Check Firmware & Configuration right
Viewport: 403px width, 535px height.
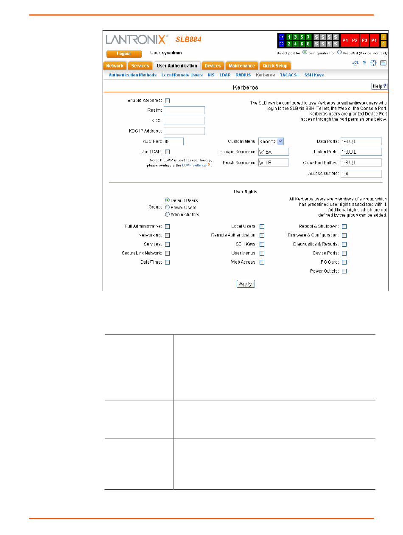pos(344,235)
